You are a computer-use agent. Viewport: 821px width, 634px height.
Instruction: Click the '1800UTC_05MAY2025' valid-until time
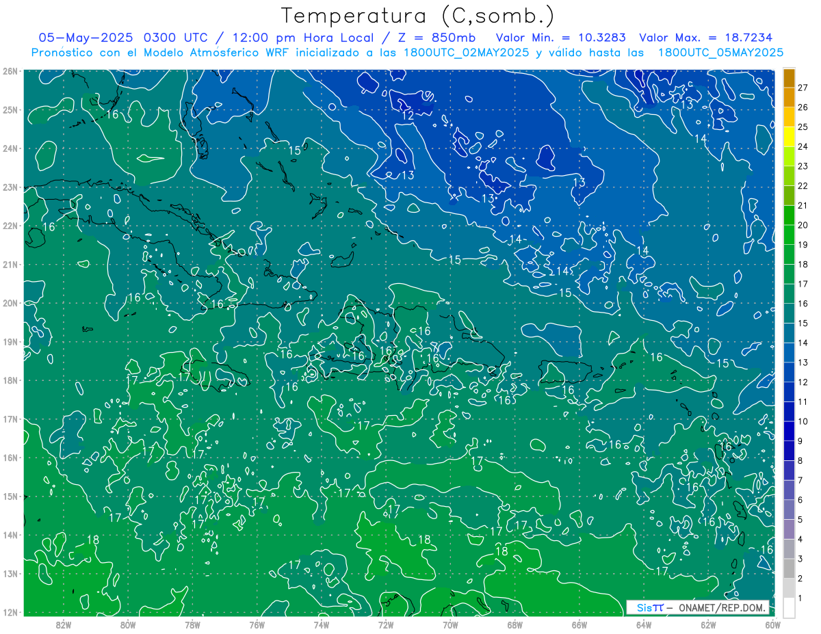coord(721,52)
